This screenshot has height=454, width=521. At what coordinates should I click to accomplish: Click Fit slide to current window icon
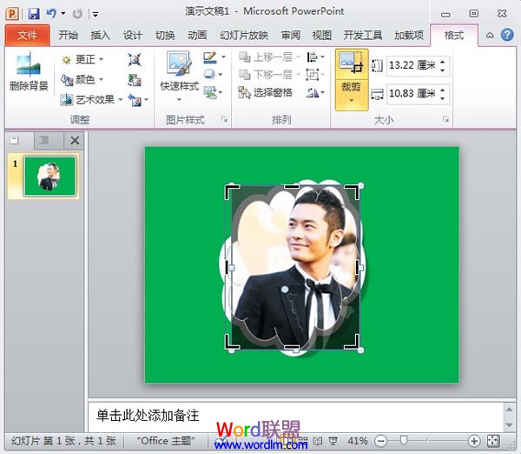tap(493, 441)
